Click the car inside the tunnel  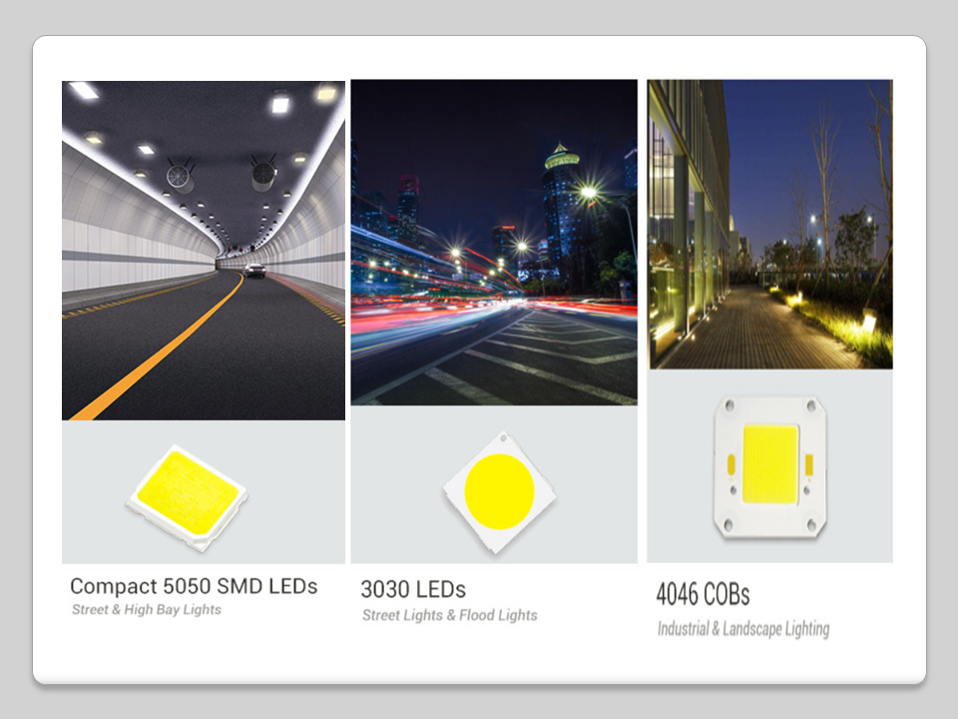[255, 270]
